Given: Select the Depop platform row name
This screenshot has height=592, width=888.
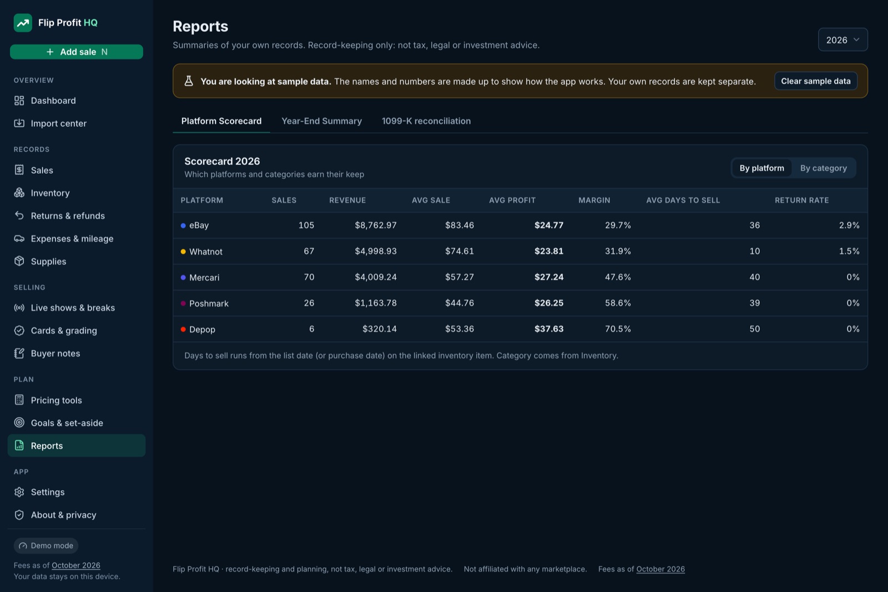Looking at the screenshot, I should pos(202,329).
